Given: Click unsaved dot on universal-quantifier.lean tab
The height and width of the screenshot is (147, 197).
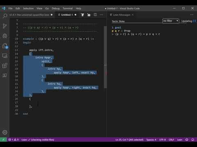Looking at the screenshot, I should 52,15.
